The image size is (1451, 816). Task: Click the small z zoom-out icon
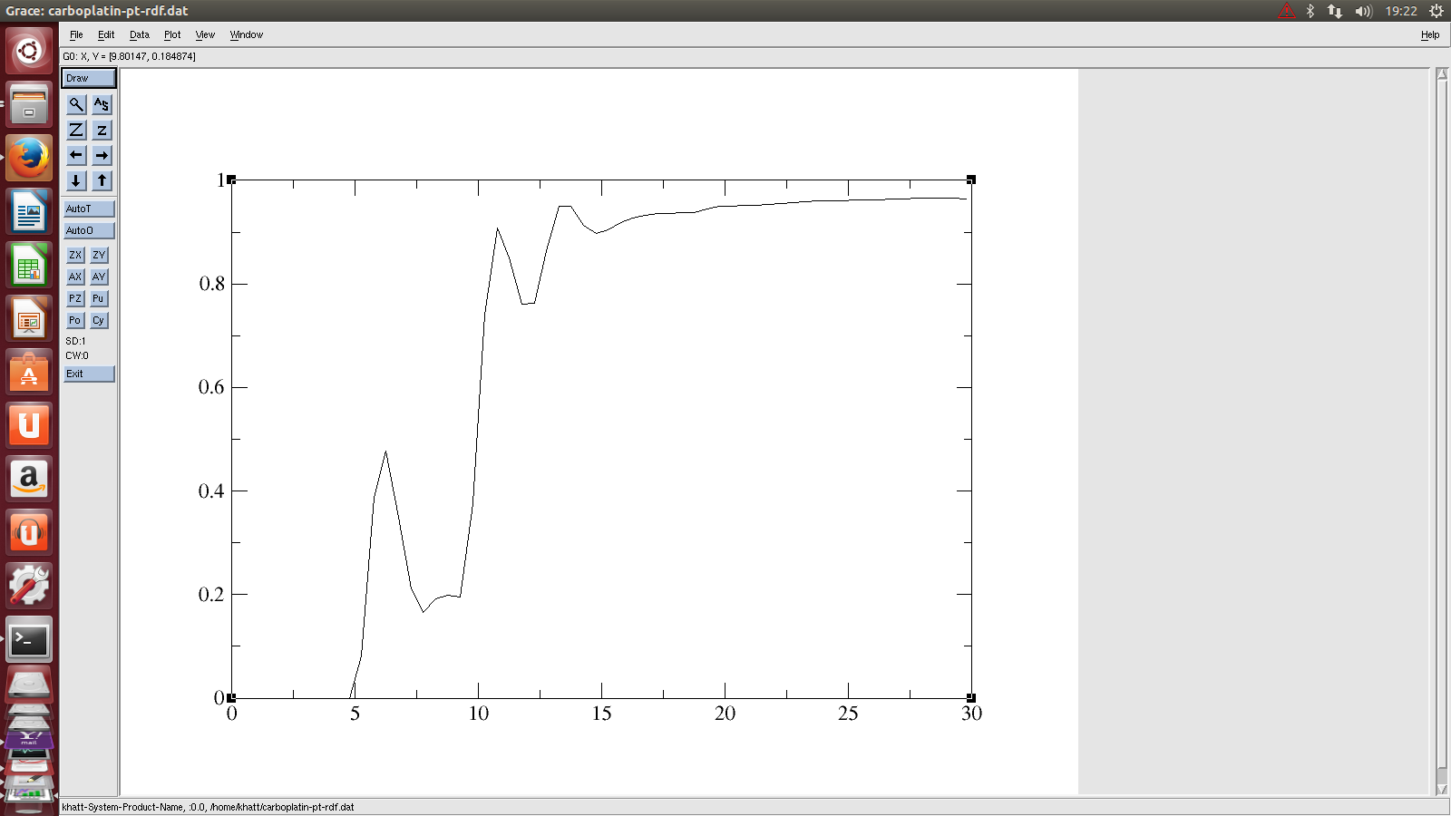click(102, 131)
